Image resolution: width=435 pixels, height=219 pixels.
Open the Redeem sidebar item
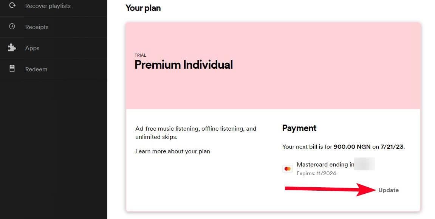click(x=36, y=69)
